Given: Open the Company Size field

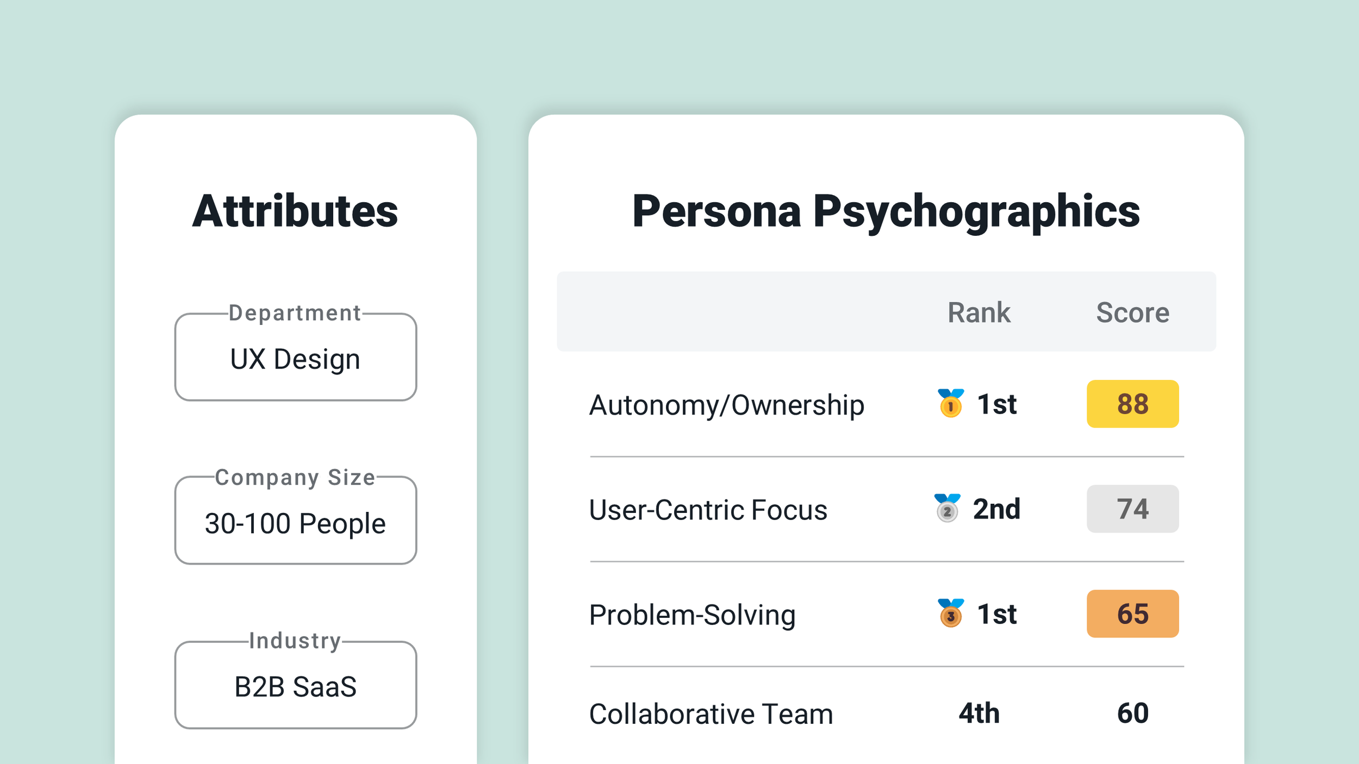Looking at the screenshot, I should pyautogui.click(x=296, y=521).
